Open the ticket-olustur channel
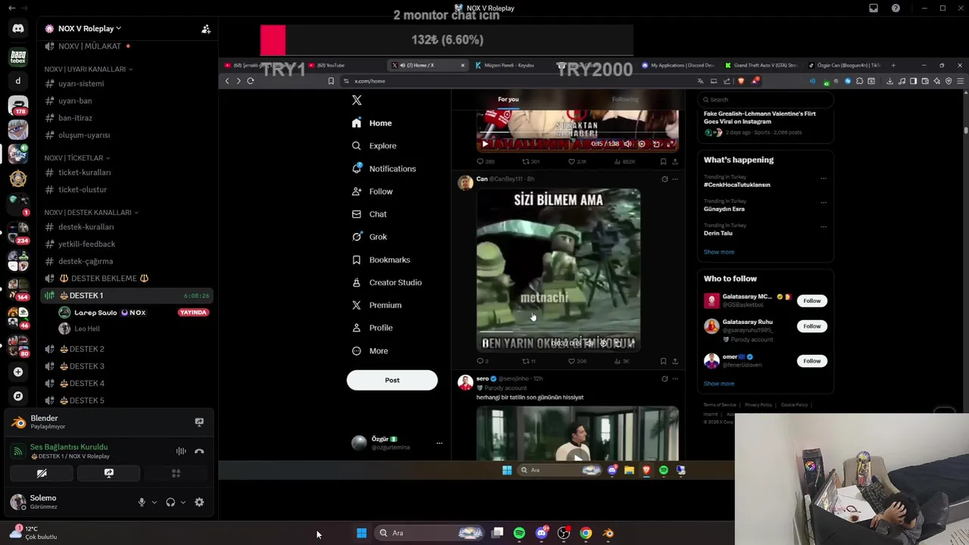This screenshot has height=545, width=969. coord(83,189)
